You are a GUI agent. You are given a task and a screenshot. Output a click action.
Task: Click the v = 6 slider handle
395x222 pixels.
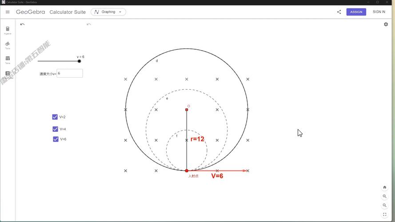pyautogui.click(x=79, y=61)
